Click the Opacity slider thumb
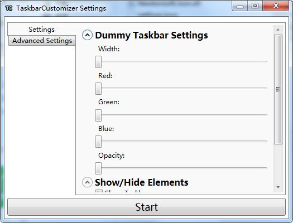Screen dimensions: 293x223 [x=98, y=168]
